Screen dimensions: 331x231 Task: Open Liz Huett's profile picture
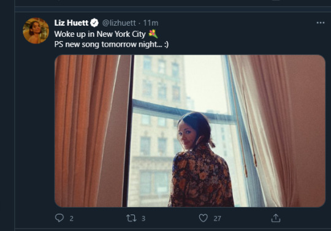click(x=36, y=31)
